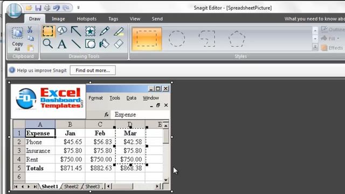This screenshot has width=345, height=194.
Task: Open the Snagit application orb menu
Action: (x=15, y=10)
